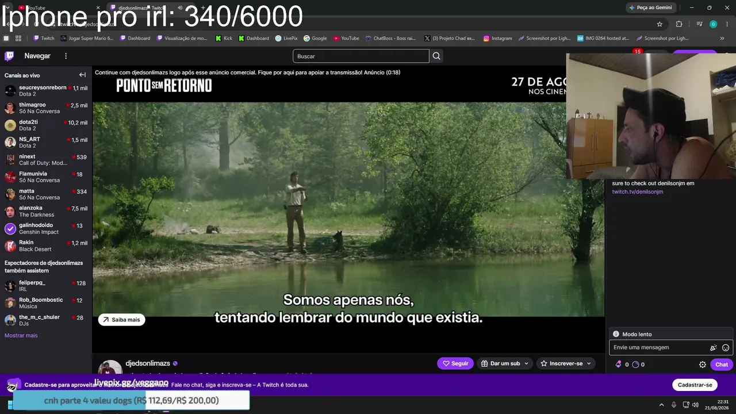Open the taskbar microphone icon
The width and height of the screenshot is (736, 414).
click(x=674, y=405)
